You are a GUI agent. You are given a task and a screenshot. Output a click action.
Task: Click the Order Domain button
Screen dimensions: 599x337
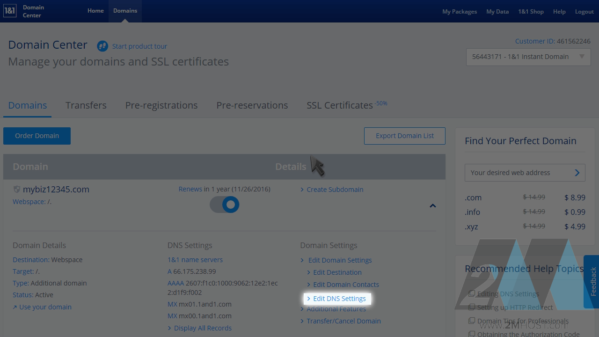click(37, 136)
